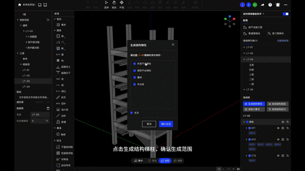Toggle visibility eye for CT2
305x171 pixels.
coord(278,156)
